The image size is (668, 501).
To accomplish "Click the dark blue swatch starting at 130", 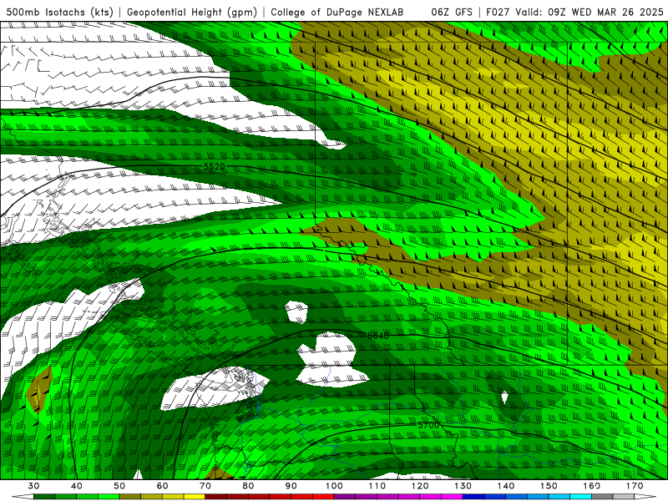I will [x=473, y=497].
